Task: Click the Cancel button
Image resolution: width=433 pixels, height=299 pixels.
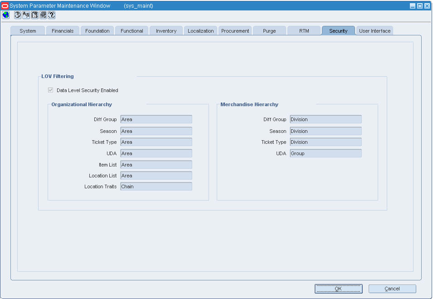Action: point(392,289)
